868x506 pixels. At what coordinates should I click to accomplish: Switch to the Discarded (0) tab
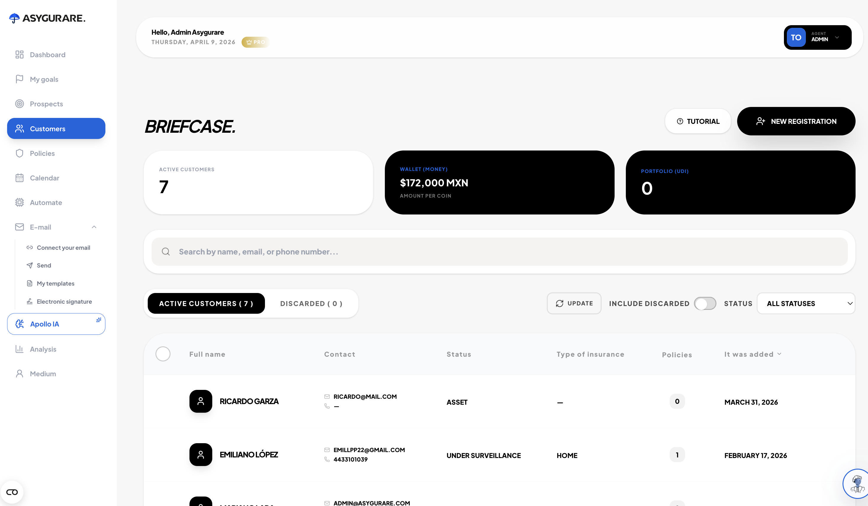[311, 303]
